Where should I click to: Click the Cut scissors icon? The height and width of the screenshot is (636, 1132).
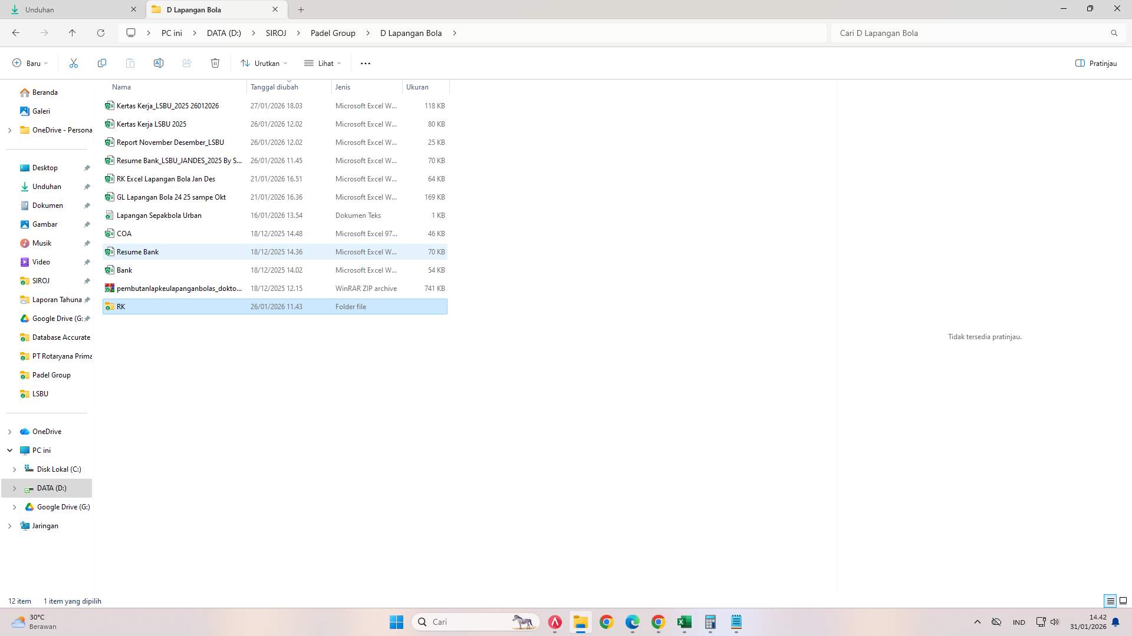(74, 63)
